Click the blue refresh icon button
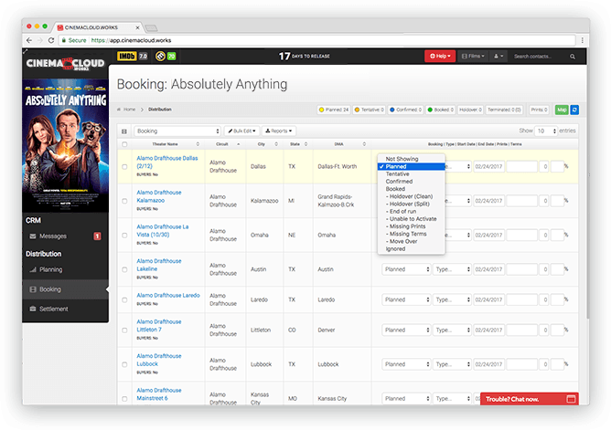611x430 pixels. pos(574,110)
